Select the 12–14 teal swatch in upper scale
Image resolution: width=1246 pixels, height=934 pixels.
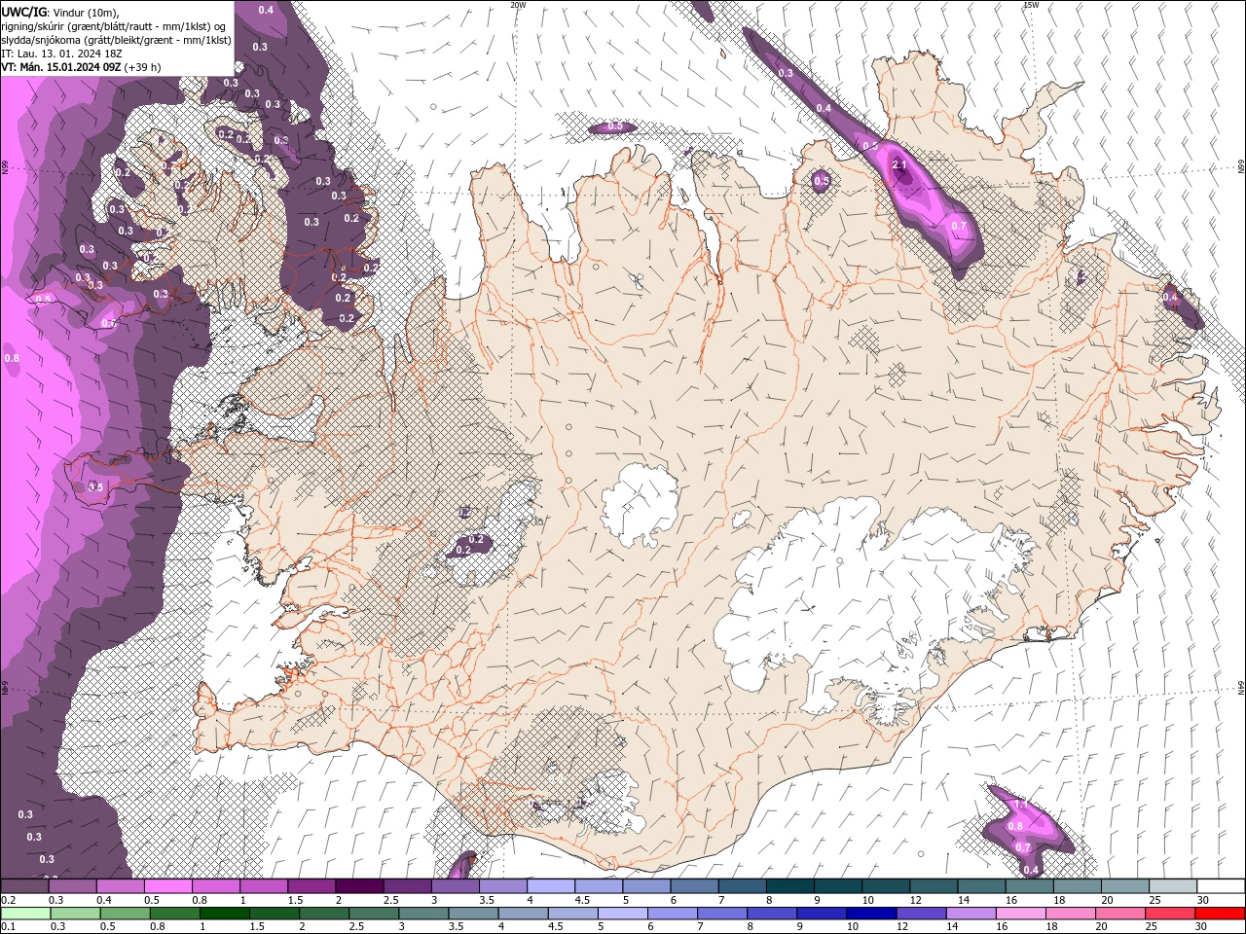point(933,886)
